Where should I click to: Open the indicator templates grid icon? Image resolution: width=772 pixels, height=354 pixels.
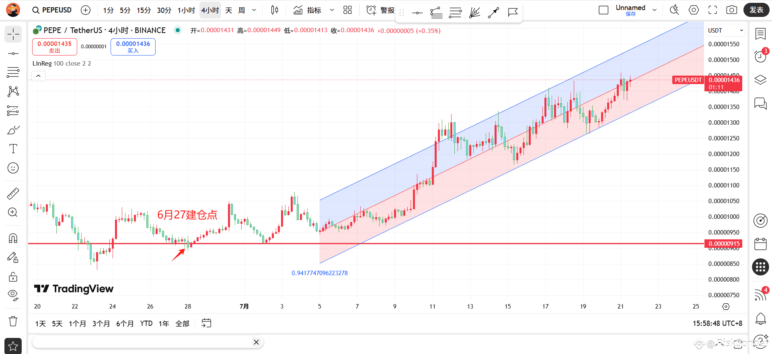pos(348,10)
